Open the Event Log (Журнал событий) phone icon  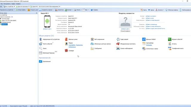(170, 39)
